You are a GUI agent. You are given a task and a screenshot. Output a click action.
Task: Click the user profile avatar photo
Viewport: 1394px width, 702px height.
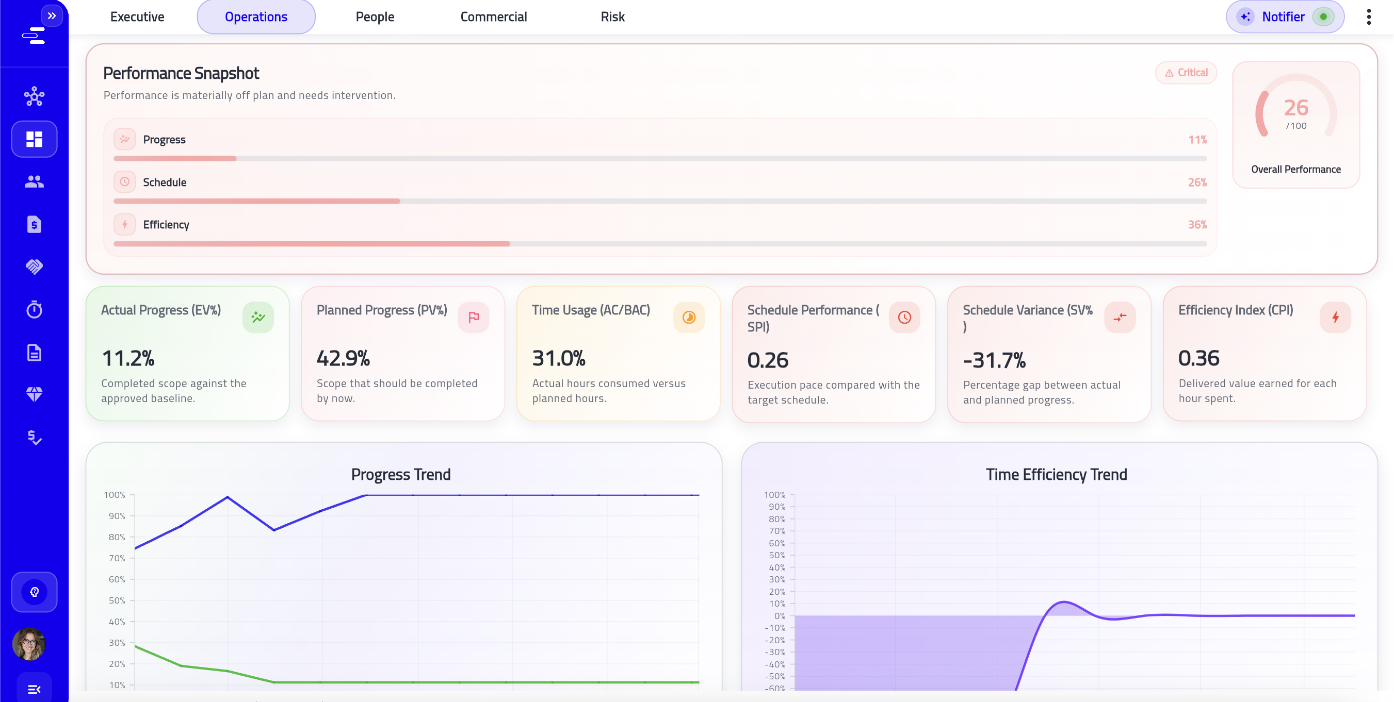29,644
